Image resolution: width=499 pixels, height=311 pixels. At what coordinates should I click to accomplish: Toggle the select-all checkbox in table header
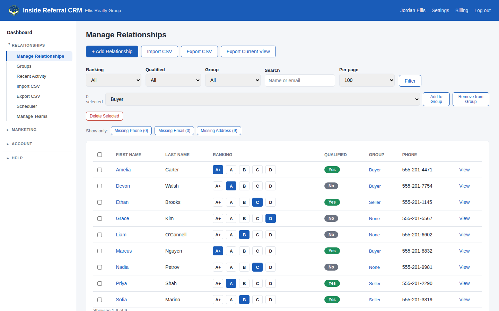[x=99, y=154]
